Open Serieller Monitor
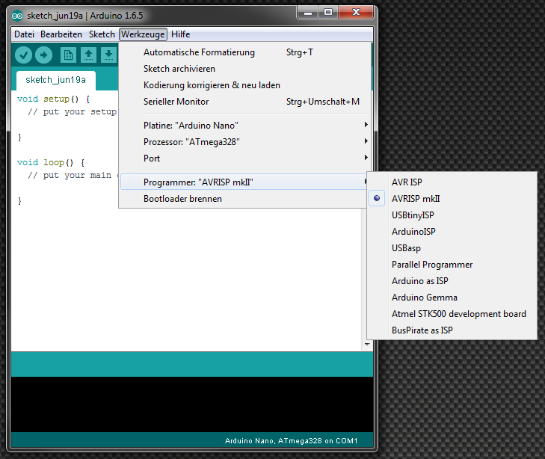The image size is (545, 459). [244, 102]
